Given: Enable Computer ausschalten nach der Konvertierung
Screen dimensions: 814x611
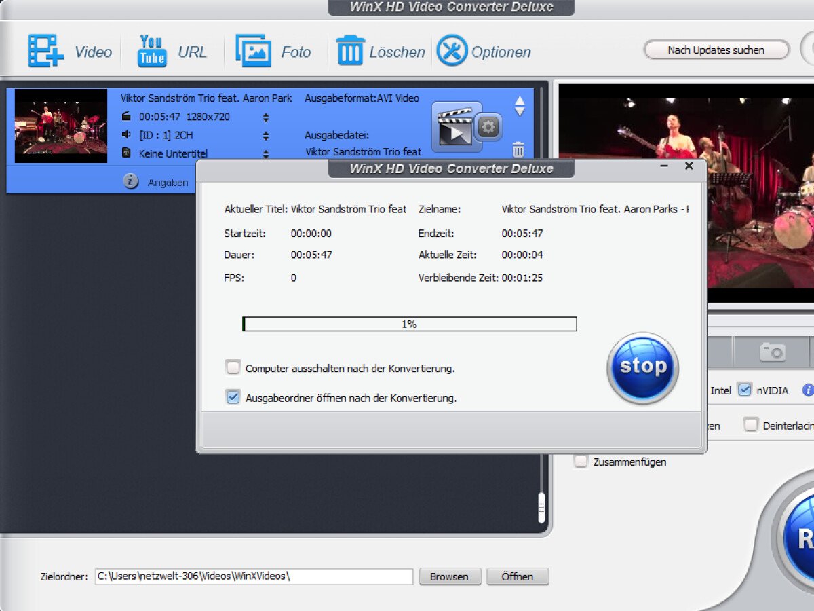Looking at the screenshot, I should coord(233,367).
